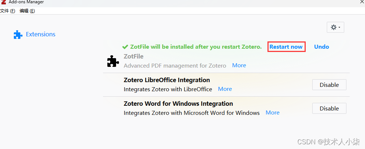Expand the gear button dropdown arrow
The image size is (365, 149).
point(340,27)
